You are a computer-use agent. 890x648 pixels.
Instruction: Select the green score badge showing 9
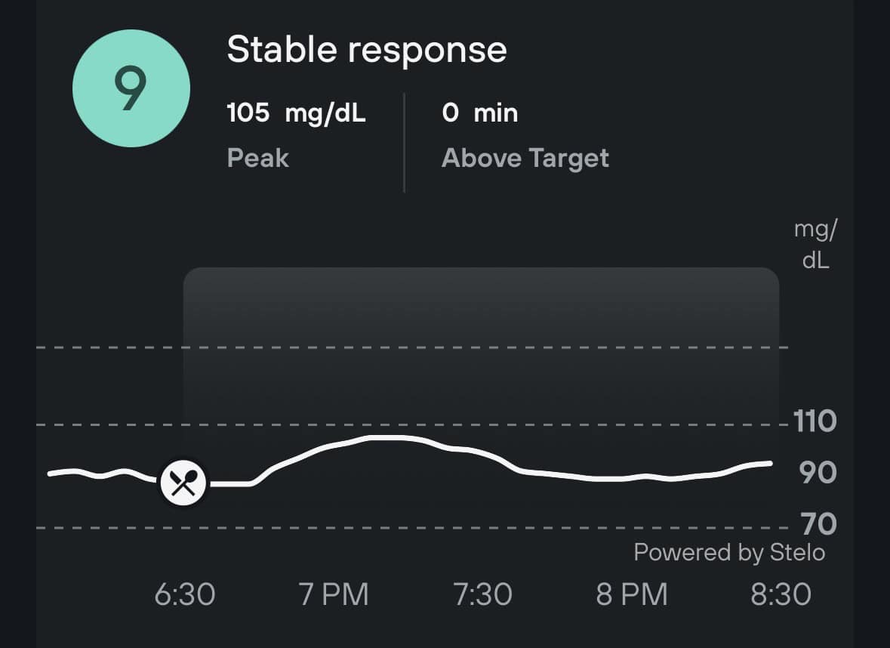(131, 88)
